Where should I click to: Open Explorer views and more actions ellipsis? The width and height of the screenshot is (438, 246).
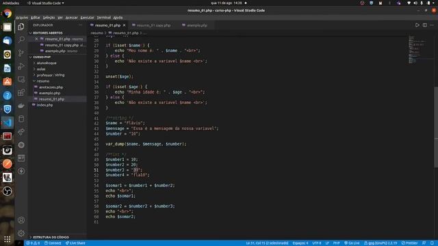coord(81,25)
